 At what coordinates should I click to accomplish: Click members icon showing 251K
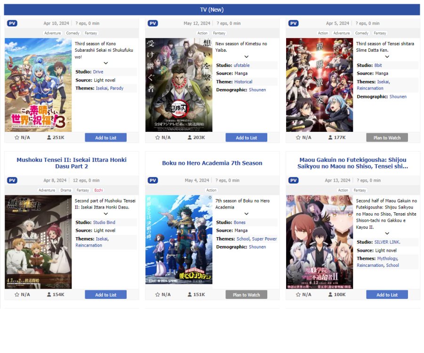49,137
